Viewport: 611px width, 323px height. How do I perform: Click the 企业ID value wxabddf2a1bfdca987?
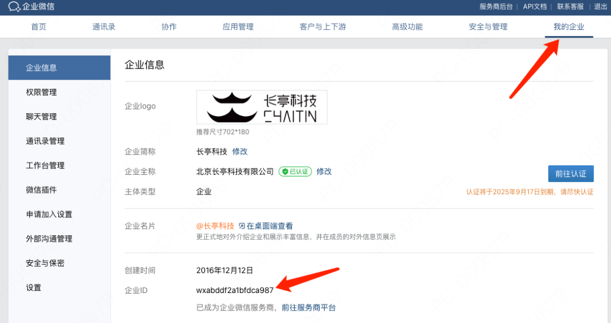(x=235, y=290)
